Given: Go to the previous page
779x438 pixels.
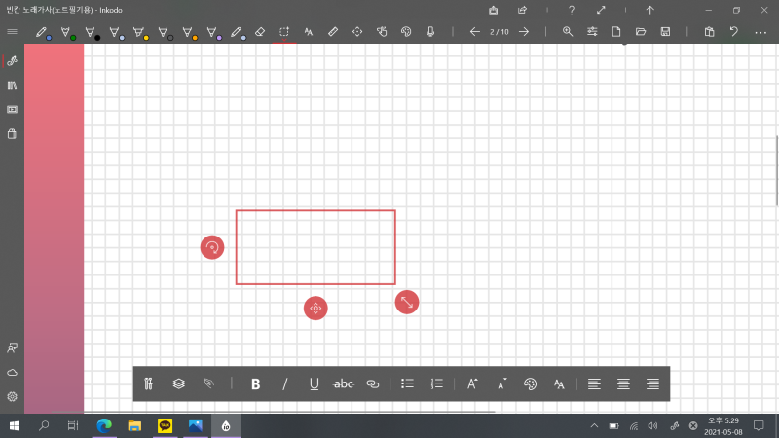Looking at the screenshot, I should [475, 32].
